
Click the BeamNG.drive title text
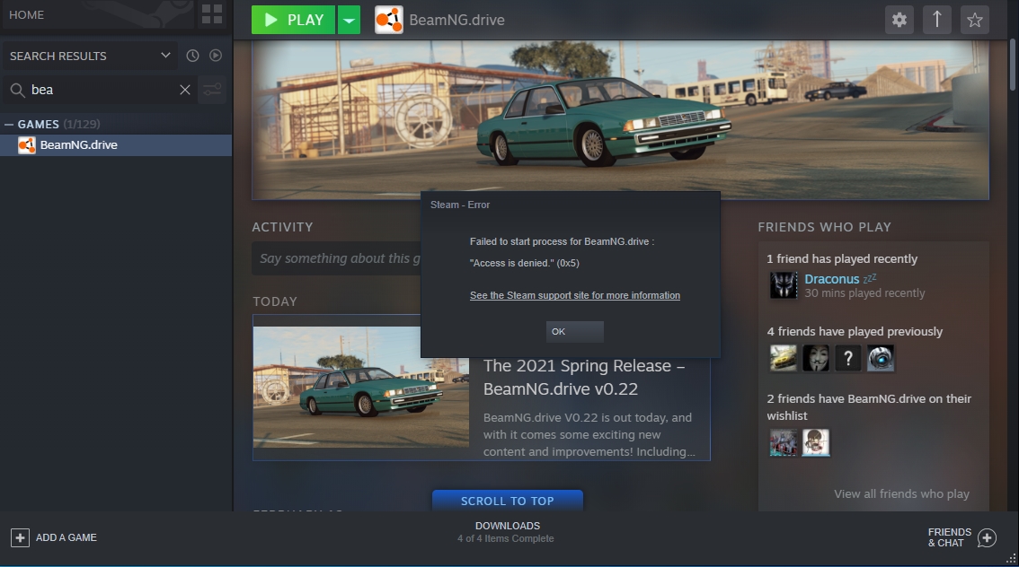pos(456,20)
